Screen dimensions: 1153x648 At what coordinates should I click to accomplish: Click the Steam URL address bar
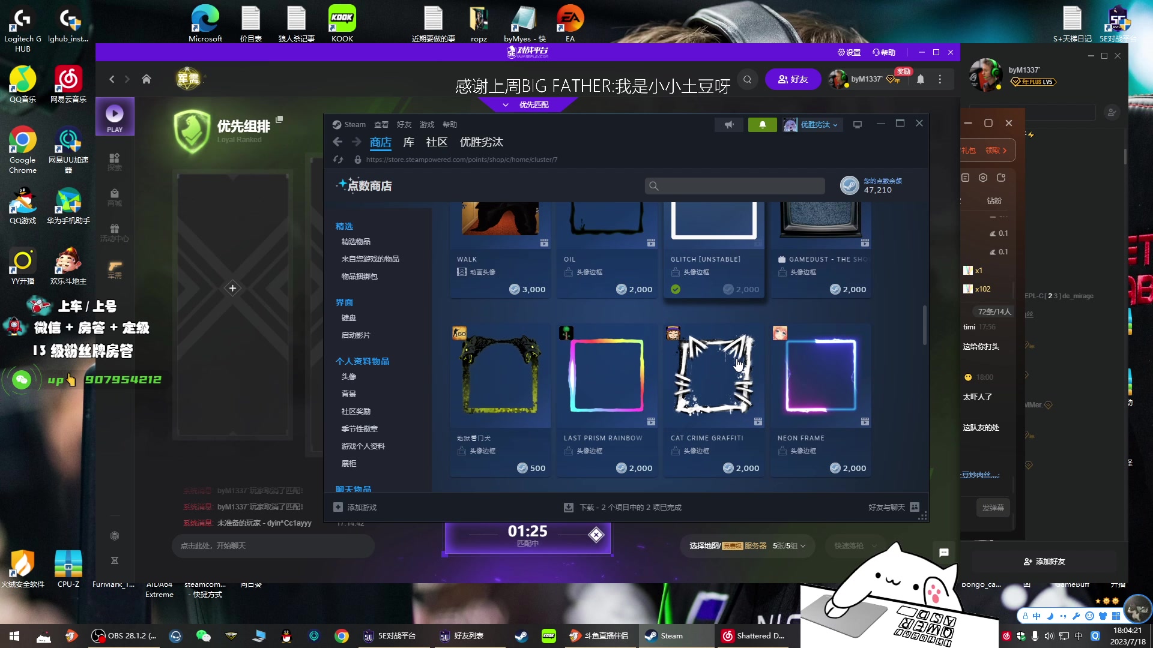(461, 160)
